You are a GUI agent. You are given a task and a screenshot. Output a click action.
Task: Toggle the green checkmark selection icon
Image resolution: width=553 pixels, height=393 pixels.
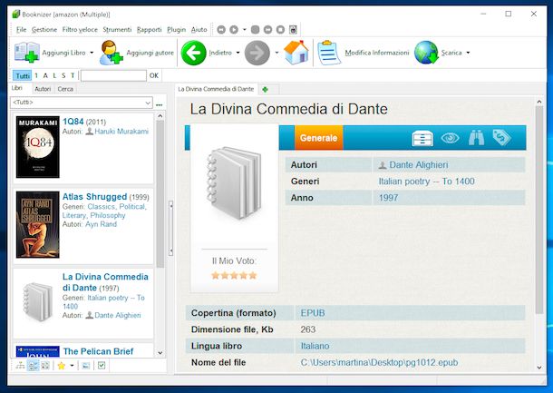102,366
